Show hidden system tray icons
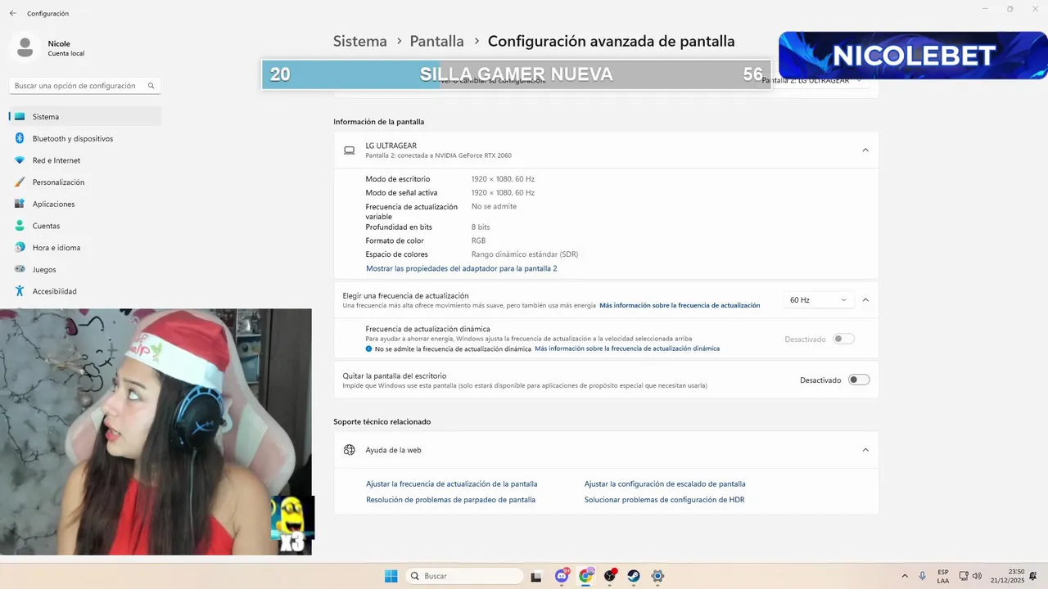 point(905,576)
